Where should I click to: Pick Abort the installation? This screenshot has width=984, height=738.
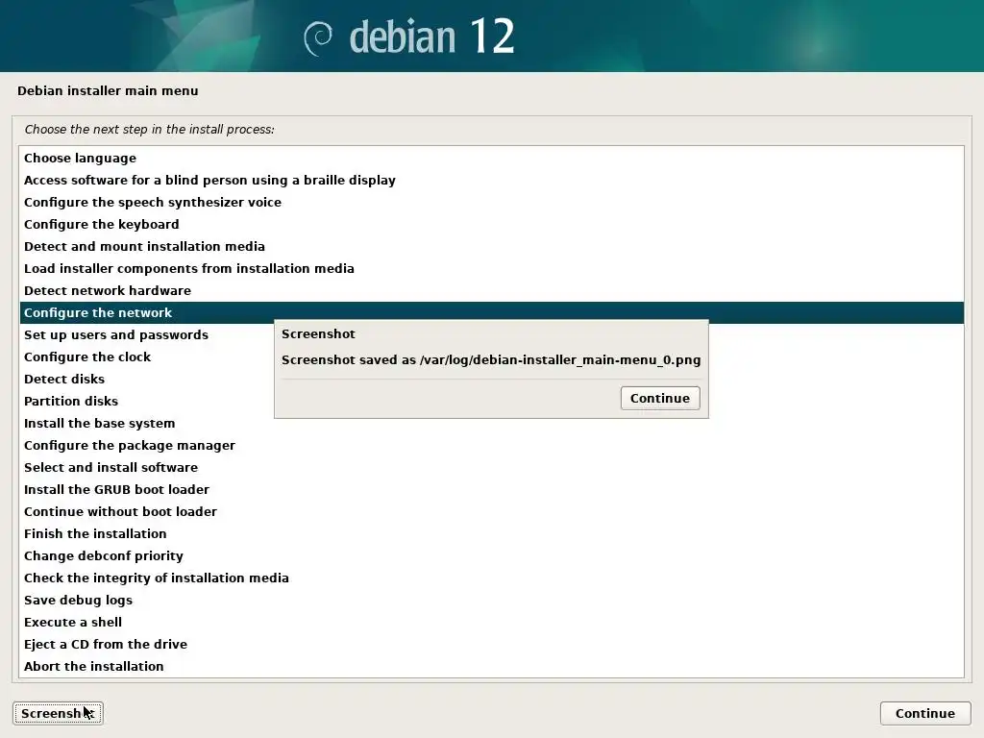tap(491, 666)
